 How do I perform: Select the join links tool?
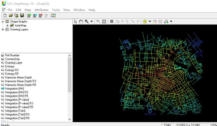pyautogui.click(x=166, y=22)
